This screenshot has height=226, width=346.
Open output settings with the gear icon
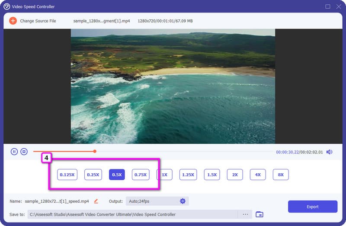183,201
